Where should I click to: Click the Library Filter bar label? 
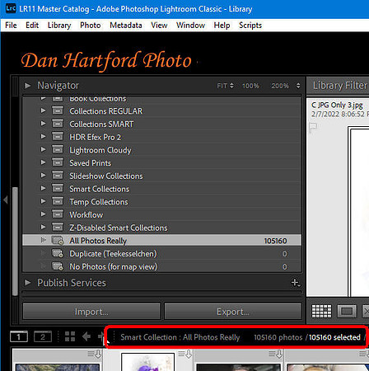tap(340, 86)
